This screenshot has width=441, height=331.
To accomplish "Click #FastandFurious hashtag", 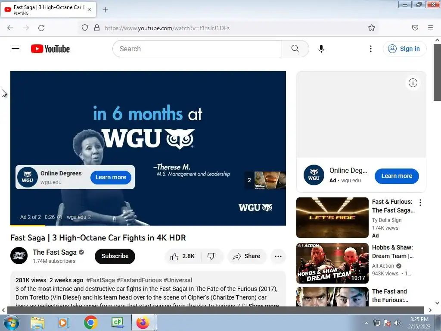I will click(x=139, y=280).
